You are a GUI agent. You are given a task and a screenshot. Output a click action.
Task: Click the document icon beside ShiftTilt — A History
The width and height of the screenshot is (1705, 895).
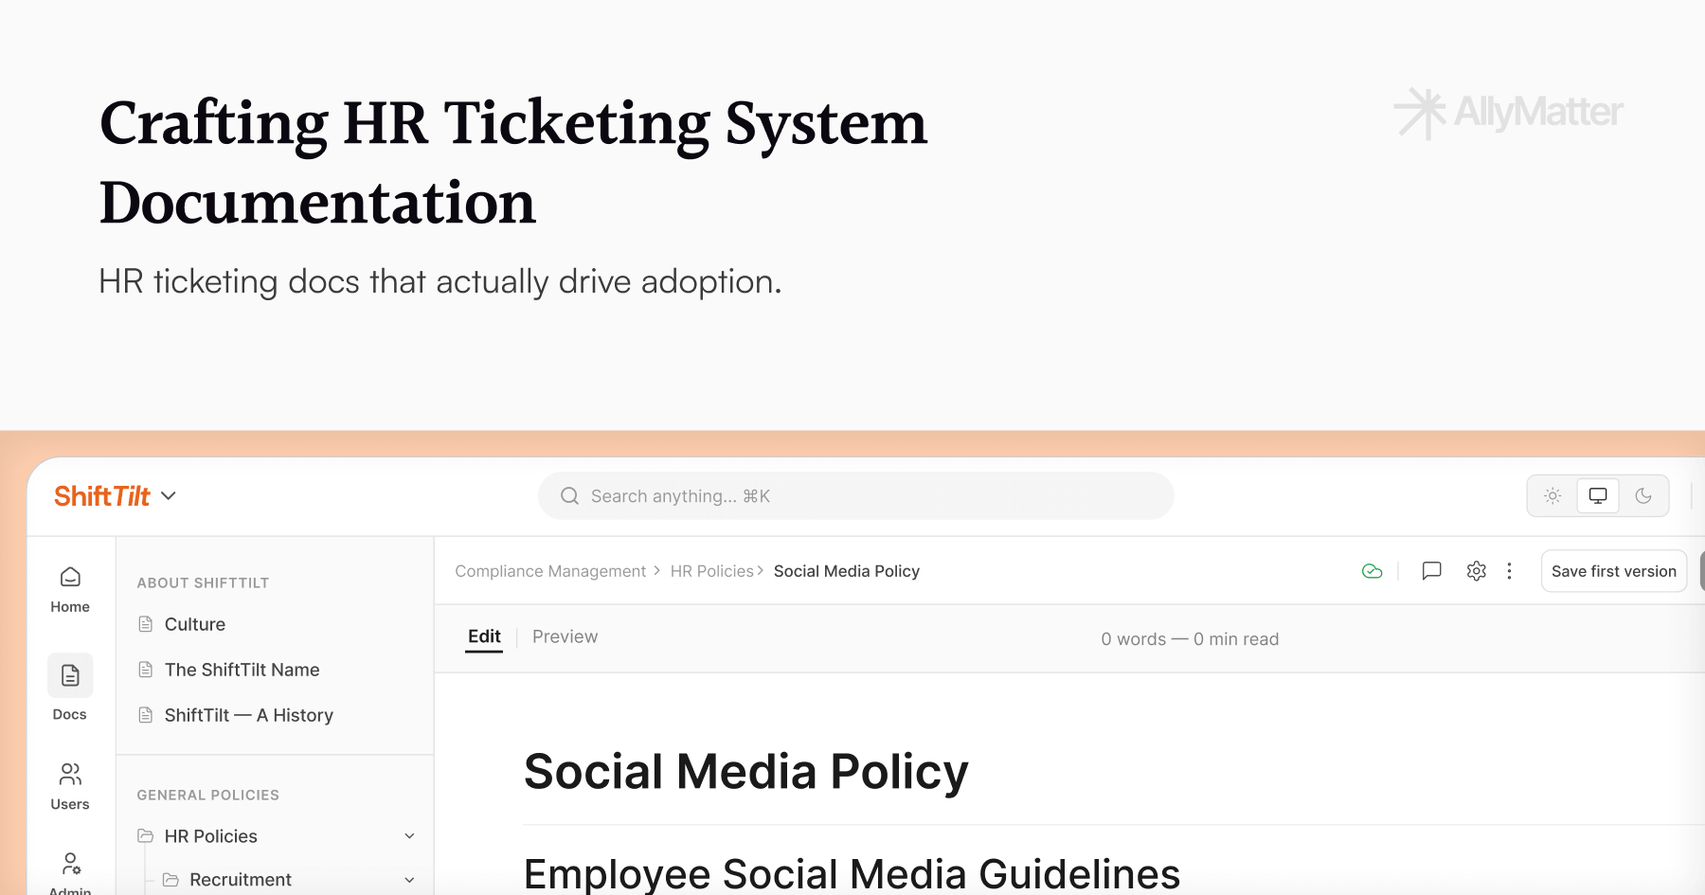click(146, 715)
